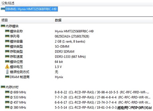Click the DDR3-1333 (667 MHz) value
Image resolution: width=153 pixels, height=111 pixels.
coord(70,57)
